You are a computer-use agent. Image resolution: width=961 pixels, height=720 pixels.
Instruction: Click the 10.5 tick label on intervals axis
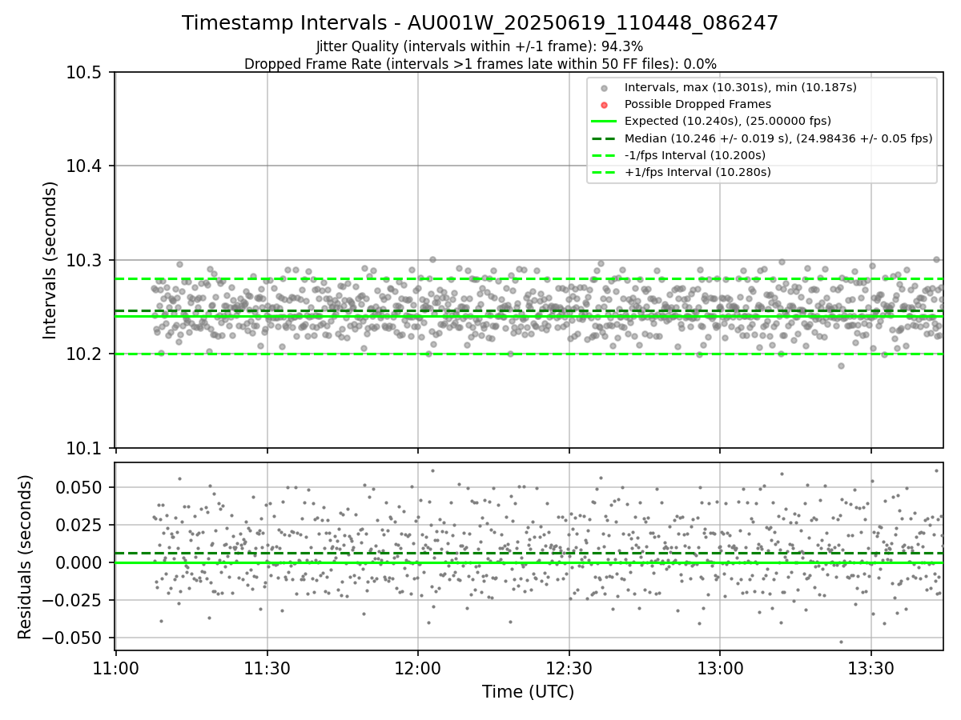tap(86, 73)
